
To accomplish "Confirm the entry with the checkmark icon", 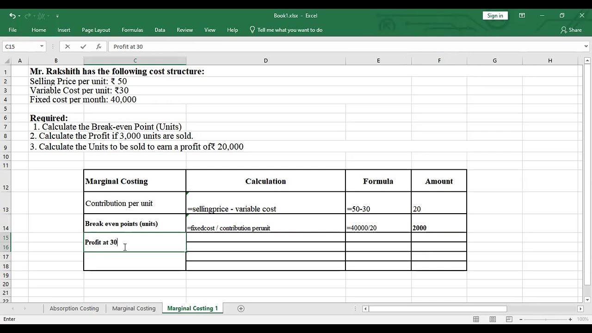I will tap(83, 47).
